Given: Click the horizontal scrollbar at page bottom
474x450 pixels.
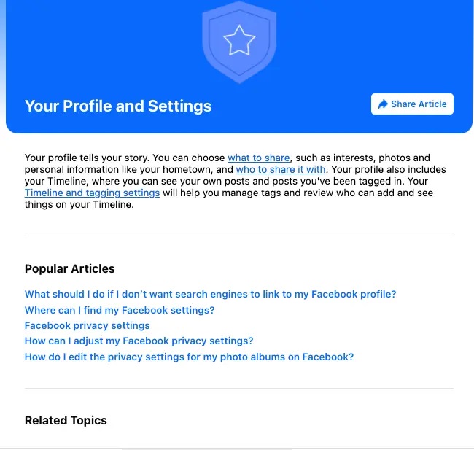Looking at the screenshot, I should tap(206, 449).
